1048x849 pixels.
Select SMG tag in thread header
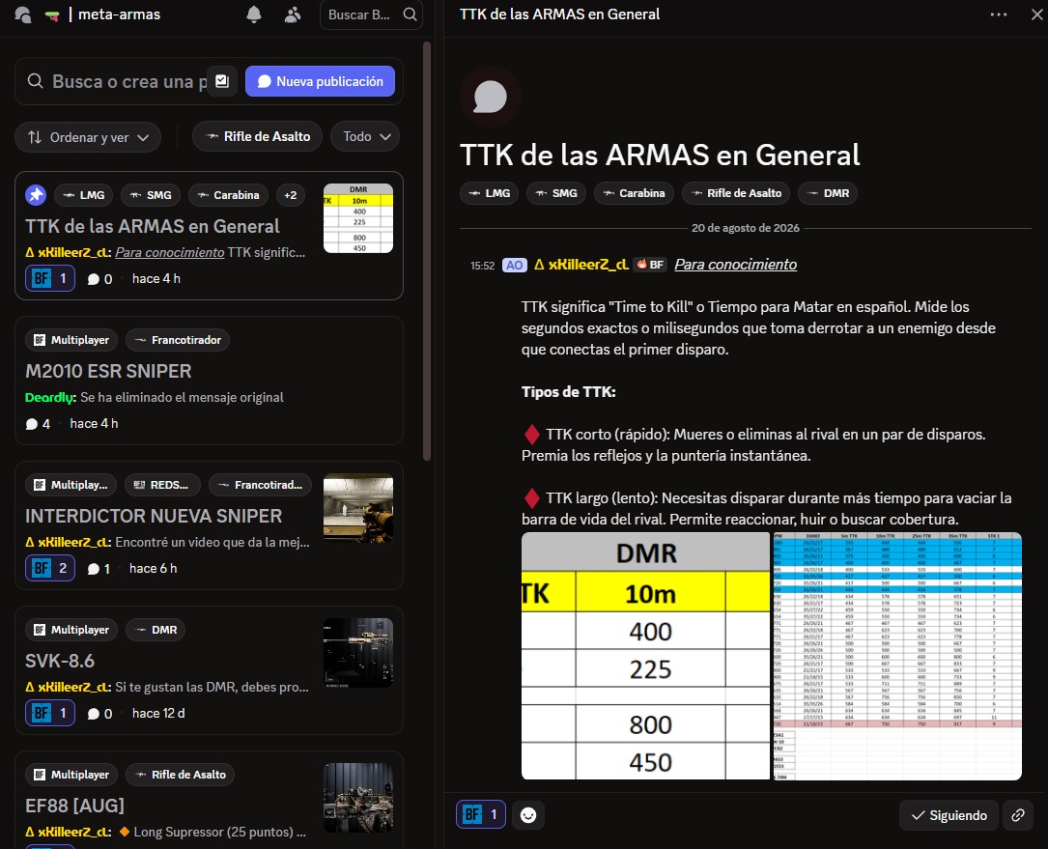[556, 193]
